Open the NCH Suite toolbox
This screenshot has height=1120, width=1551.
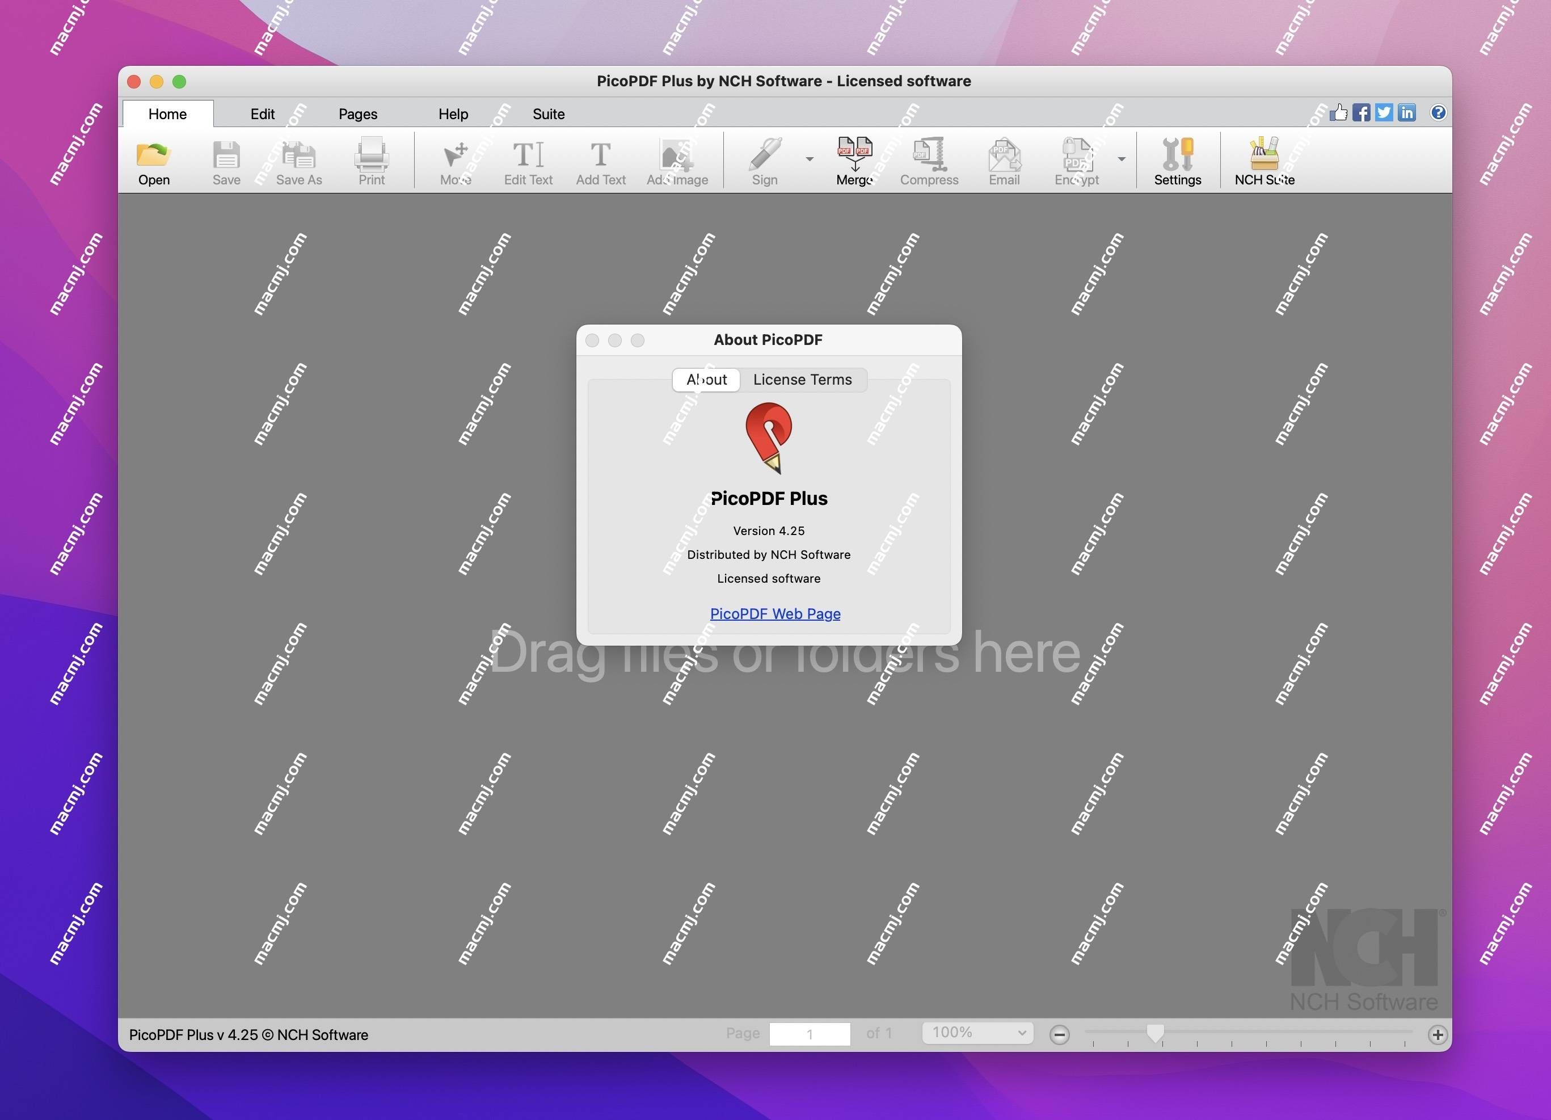point(1265,162)
